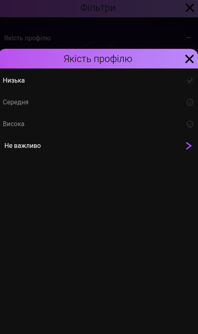Select the Висока quality label
This screenshot has width=198, height=334.
14,124
